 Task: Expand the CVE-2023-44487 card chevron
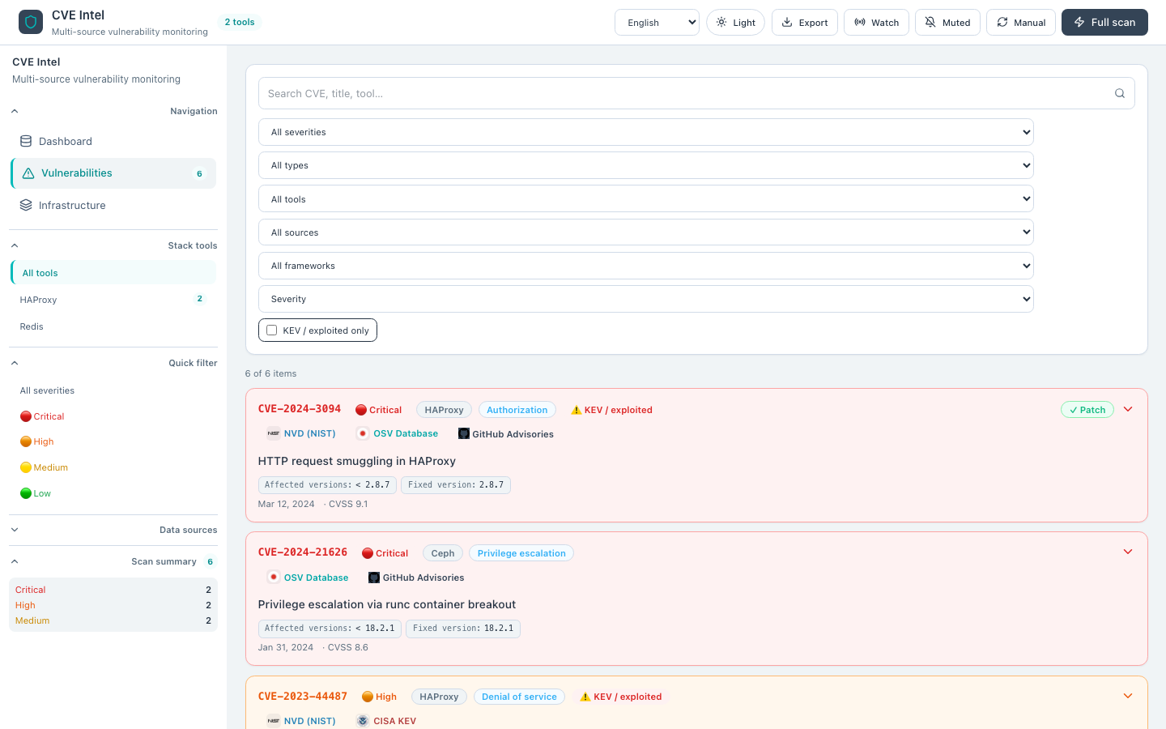click(x=1128, y=696)
